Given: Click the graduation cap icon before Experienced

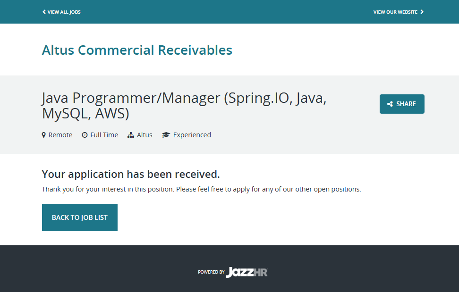Looking at the screenshot, I should [x=166, y=135].
